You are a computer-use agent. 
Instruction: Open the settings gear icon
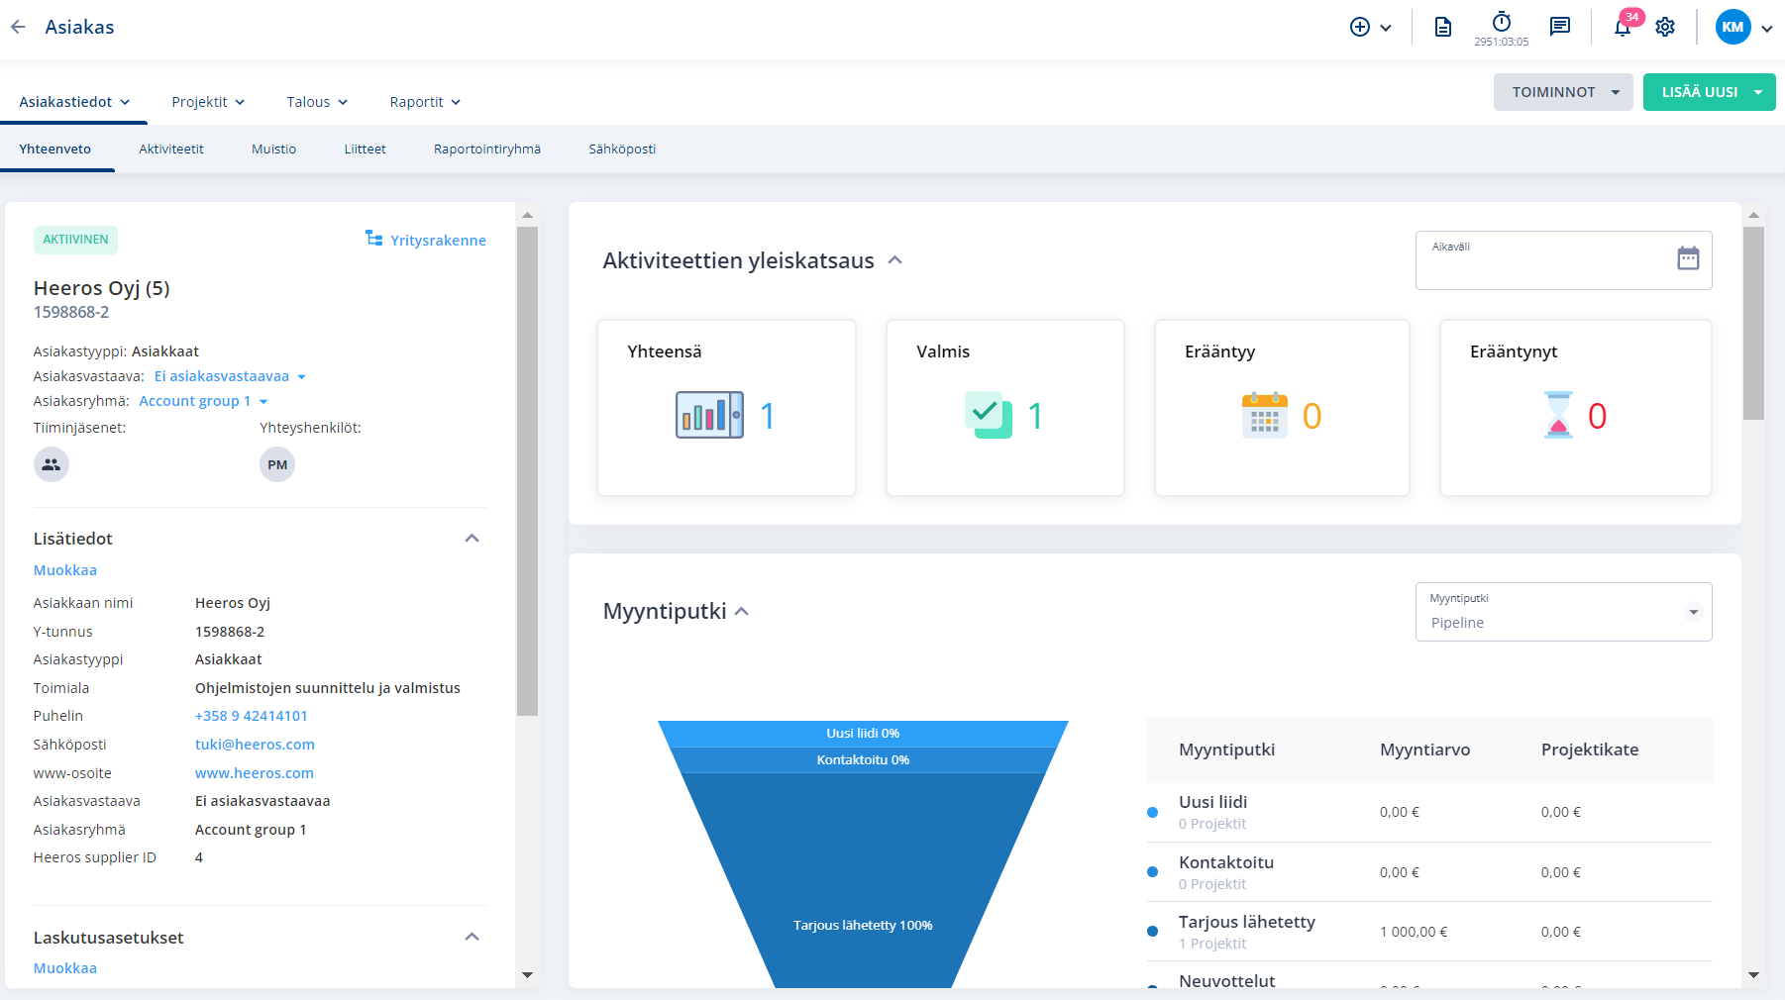[x=1665, y=27]
